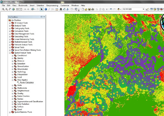Print the map
Viewport: 164px width, 116px height.
point(93,9)
